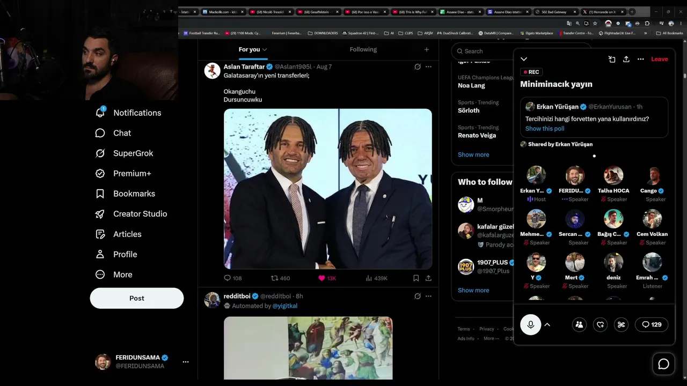Show more Who to follow suggestions
Viewport: 687px width, 386px height.
(473, 290)
